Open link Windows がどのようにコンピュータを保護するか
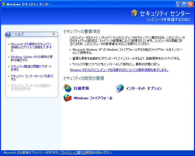195x156 pixels. point(119,70)
